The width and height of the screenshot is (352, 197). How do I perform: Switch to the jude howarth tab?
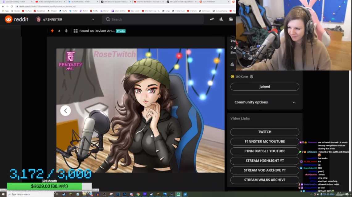click(181, 2)
